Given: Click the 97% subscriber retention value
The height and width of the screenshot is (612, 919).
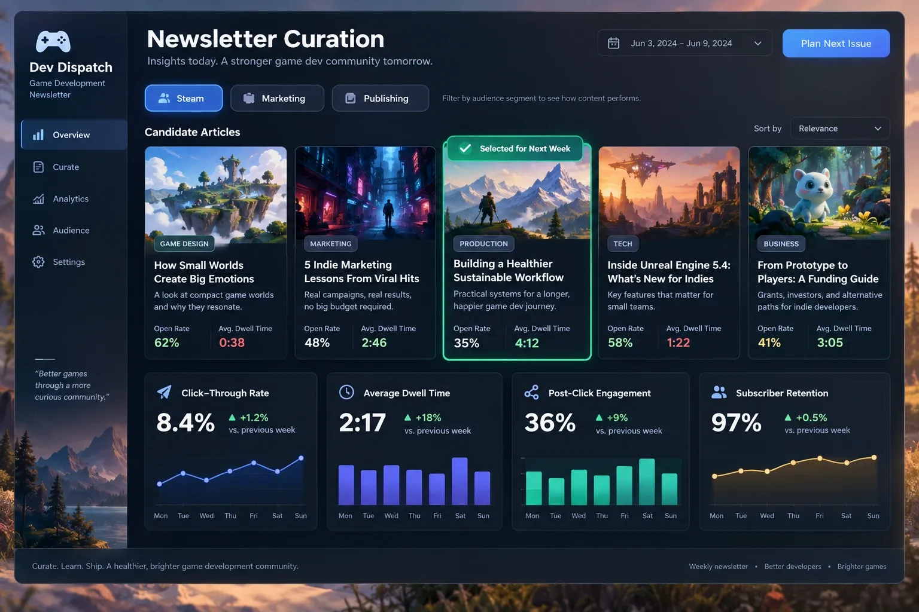Looking at the screenshot, I should 737,423.
